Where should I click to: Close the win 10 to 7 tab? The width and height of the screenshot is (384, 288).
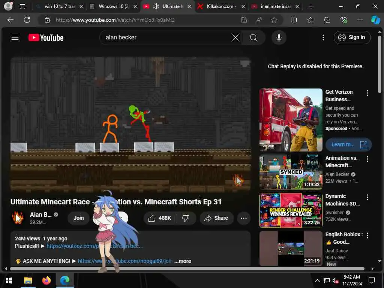pyautogui.click(x=81, y=7)
